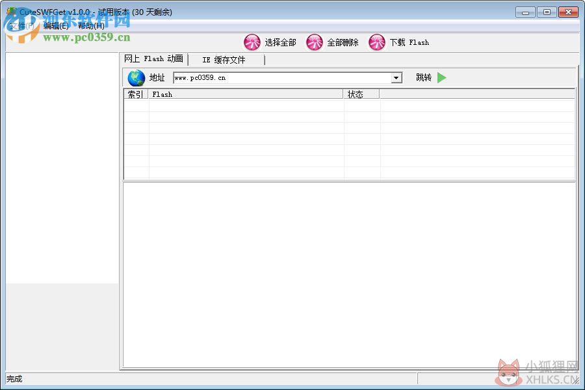Maximize the CuteSWFGet window

547,12
